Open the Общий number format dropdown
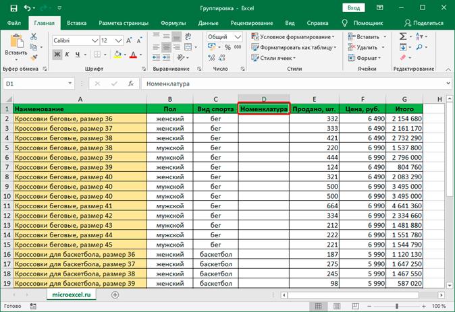Viewport: 455px width, 312px height. [238, 37]
